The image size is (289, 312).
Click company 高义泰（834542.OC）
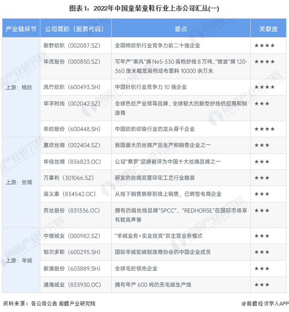tap(70, 194)
